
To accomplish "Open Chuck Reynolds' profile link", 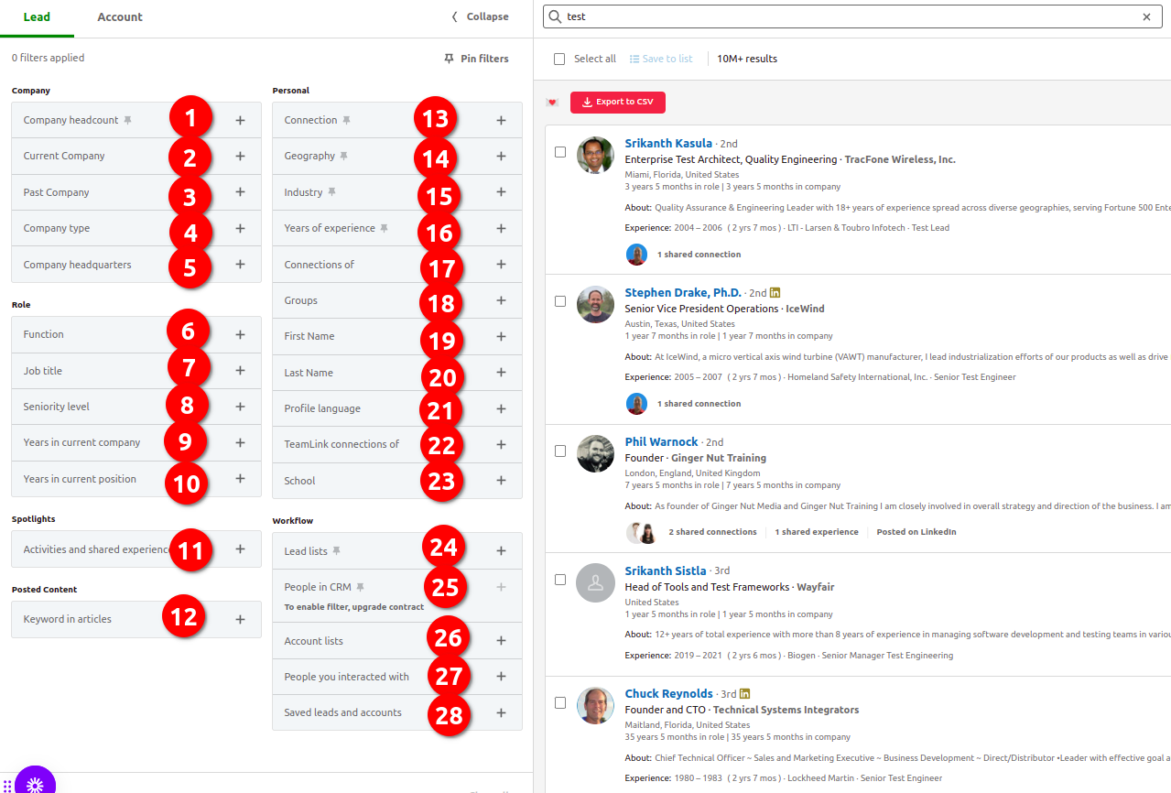I will point(668,693).
